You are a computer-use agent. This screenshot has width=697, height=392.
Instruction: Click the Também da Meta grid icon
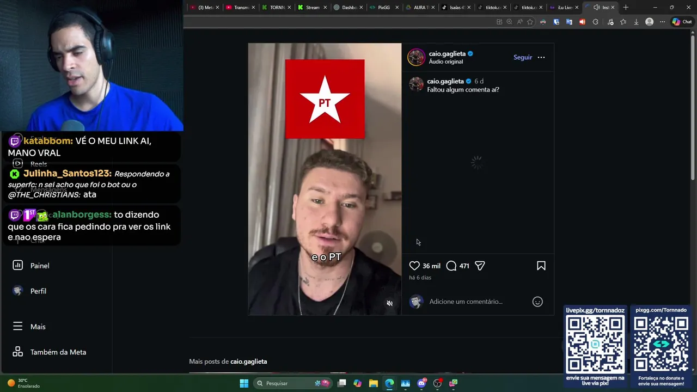point(18,352)
